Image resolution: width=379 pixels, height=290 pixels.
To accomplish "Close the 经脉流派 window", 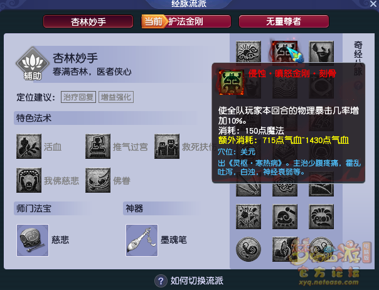I will (373, 4).
